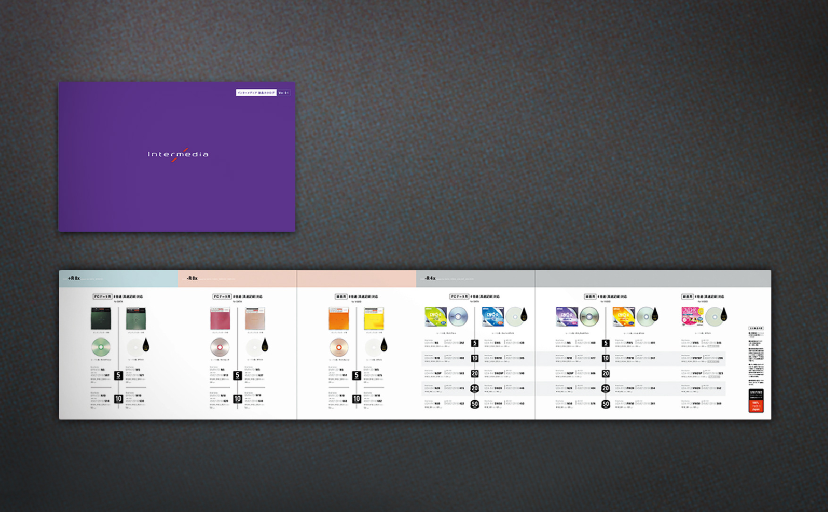This screenshot has width=828, height=512.
Task: Click the 10-pack badge between red and beige columns
Action: tap(237, 399)
